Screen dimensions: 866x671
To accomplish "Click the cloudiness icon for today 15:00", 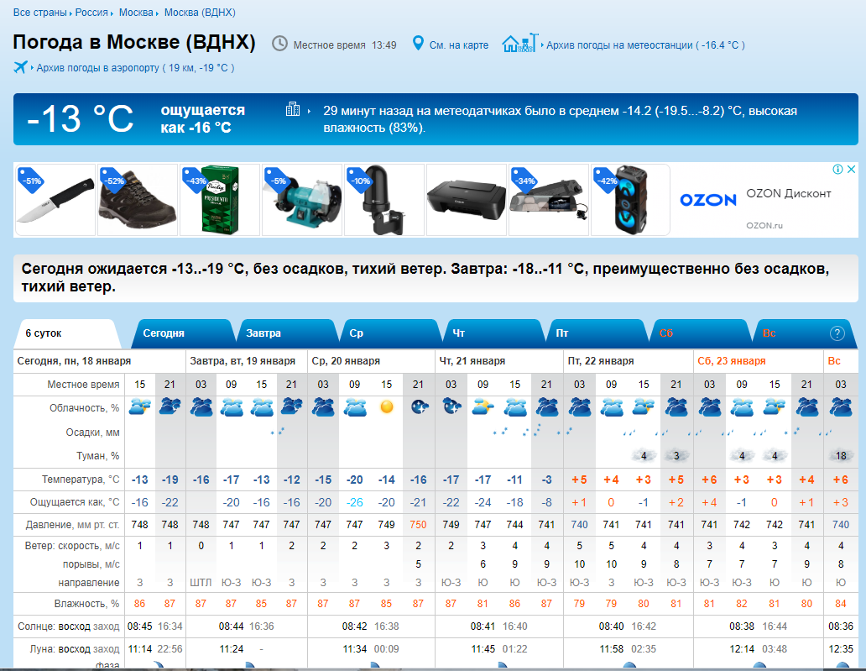I will tap(140, 407).
